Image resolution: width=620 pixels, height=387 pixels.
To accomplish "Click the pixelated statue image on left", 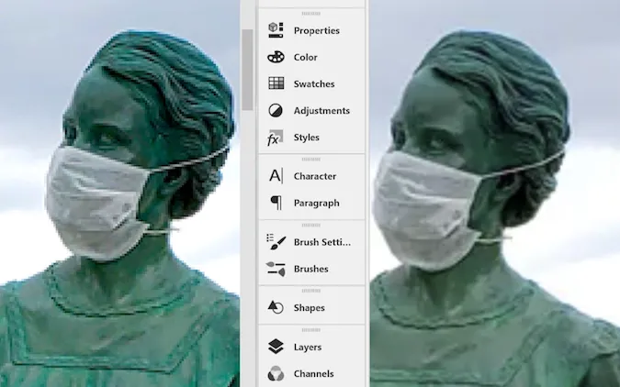I will click(119, 193).
